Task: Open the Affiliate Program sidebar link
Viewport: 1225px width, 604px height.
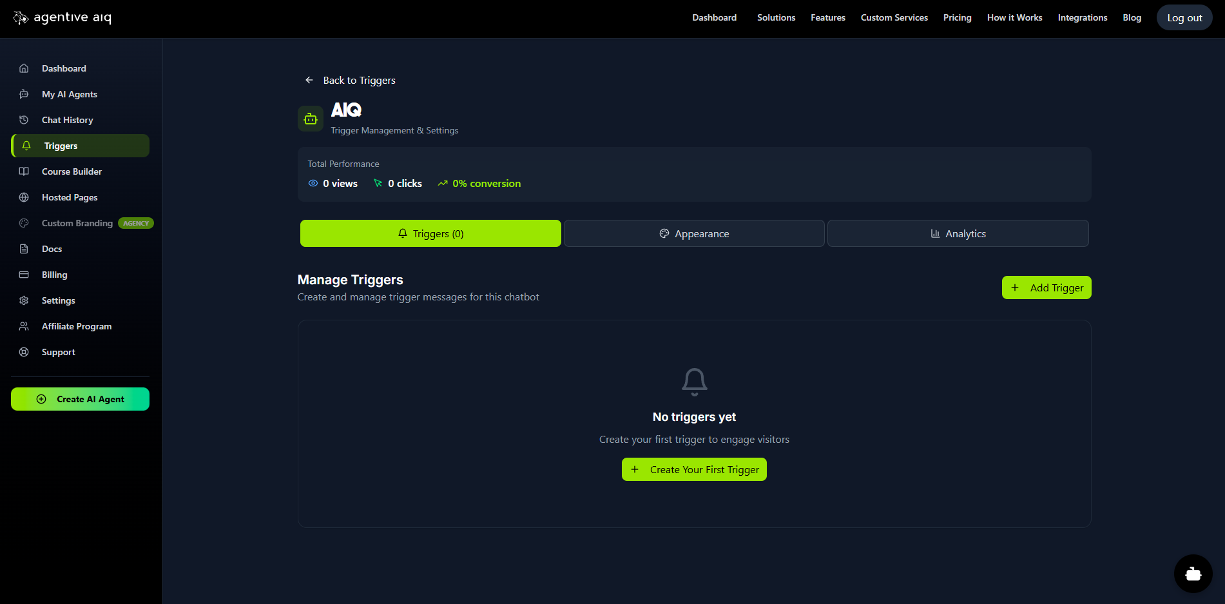Action: 76,326
